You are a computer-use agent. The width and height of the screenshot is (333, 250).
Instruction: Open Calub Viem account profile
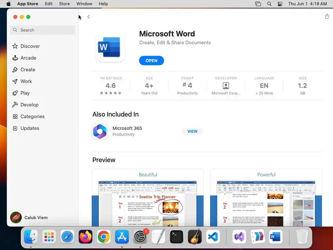29,217
